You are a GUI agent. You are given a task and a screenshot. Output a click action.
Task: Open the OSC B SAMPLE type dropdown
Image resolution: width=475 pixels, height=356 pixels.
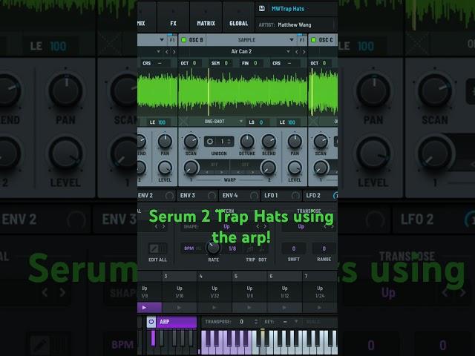point(252,40)
